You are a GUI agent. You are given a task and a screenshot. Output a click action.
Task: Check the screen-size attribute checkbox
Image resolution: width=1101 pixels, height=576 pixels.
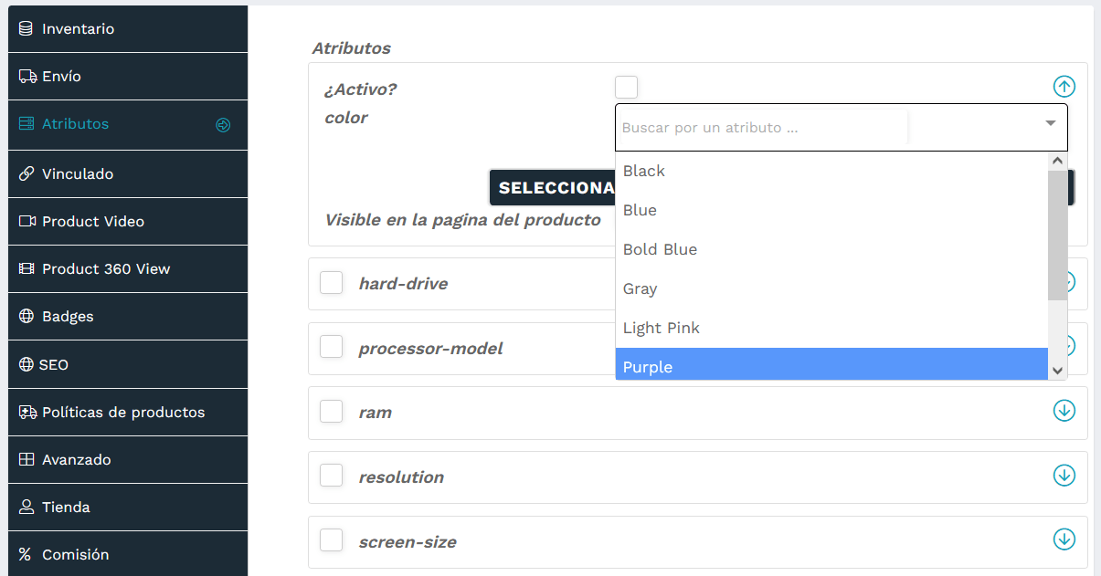click(331, 539)
